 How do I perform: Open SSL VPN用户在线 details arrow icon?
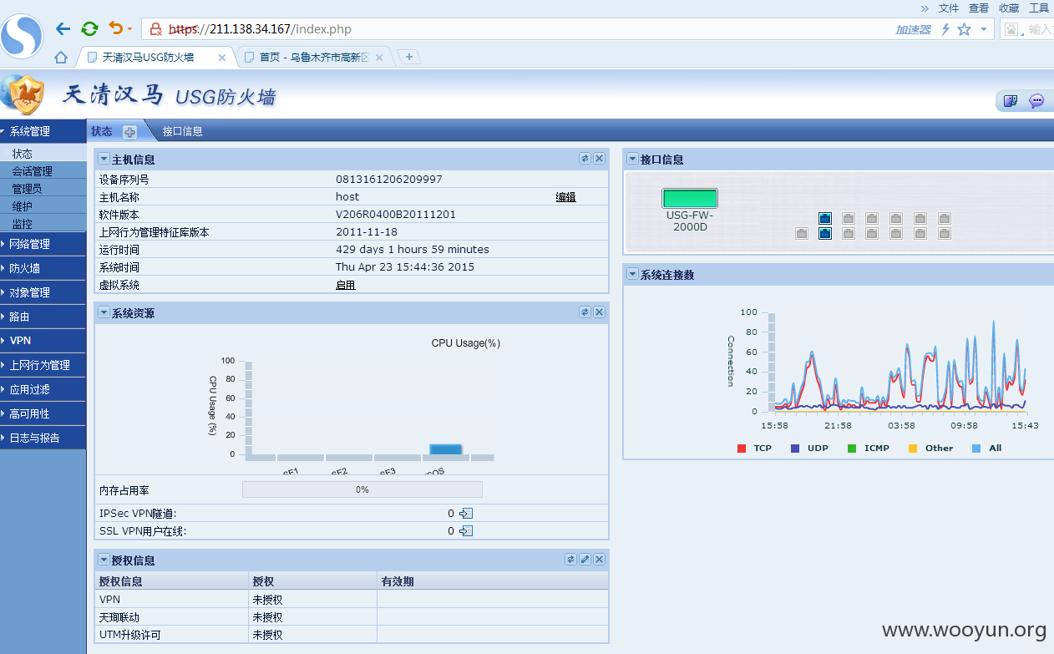pyautogui.click(x=467, y=531)
